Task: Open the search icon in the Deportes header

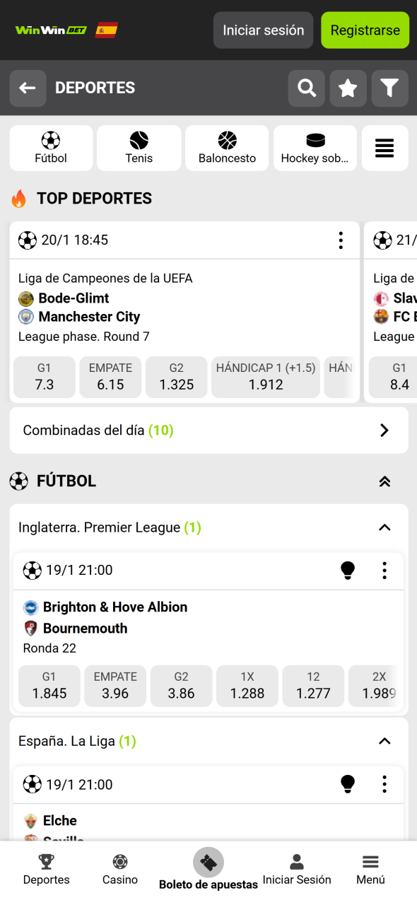Action: [306, 88]
